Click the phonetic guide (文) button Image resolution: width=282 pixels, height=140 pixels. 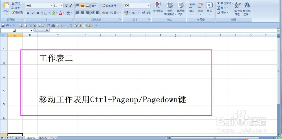tap(68, 13)
